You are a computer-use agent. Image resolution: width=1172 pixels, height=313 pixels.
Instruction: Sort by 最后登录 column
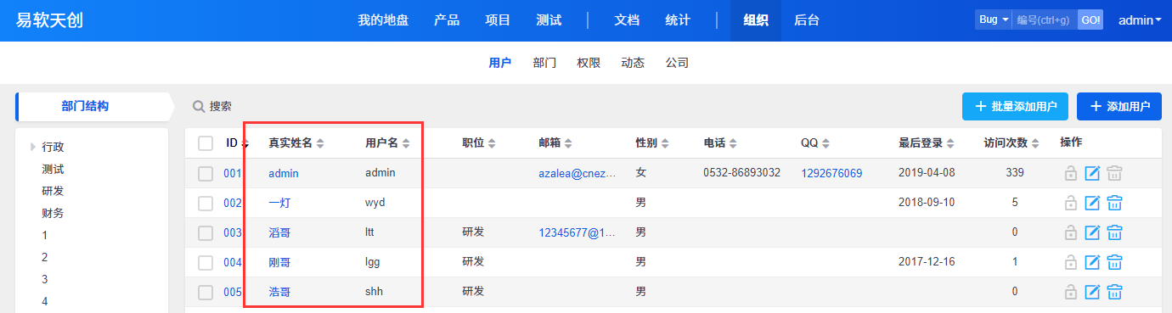(927, 143)
